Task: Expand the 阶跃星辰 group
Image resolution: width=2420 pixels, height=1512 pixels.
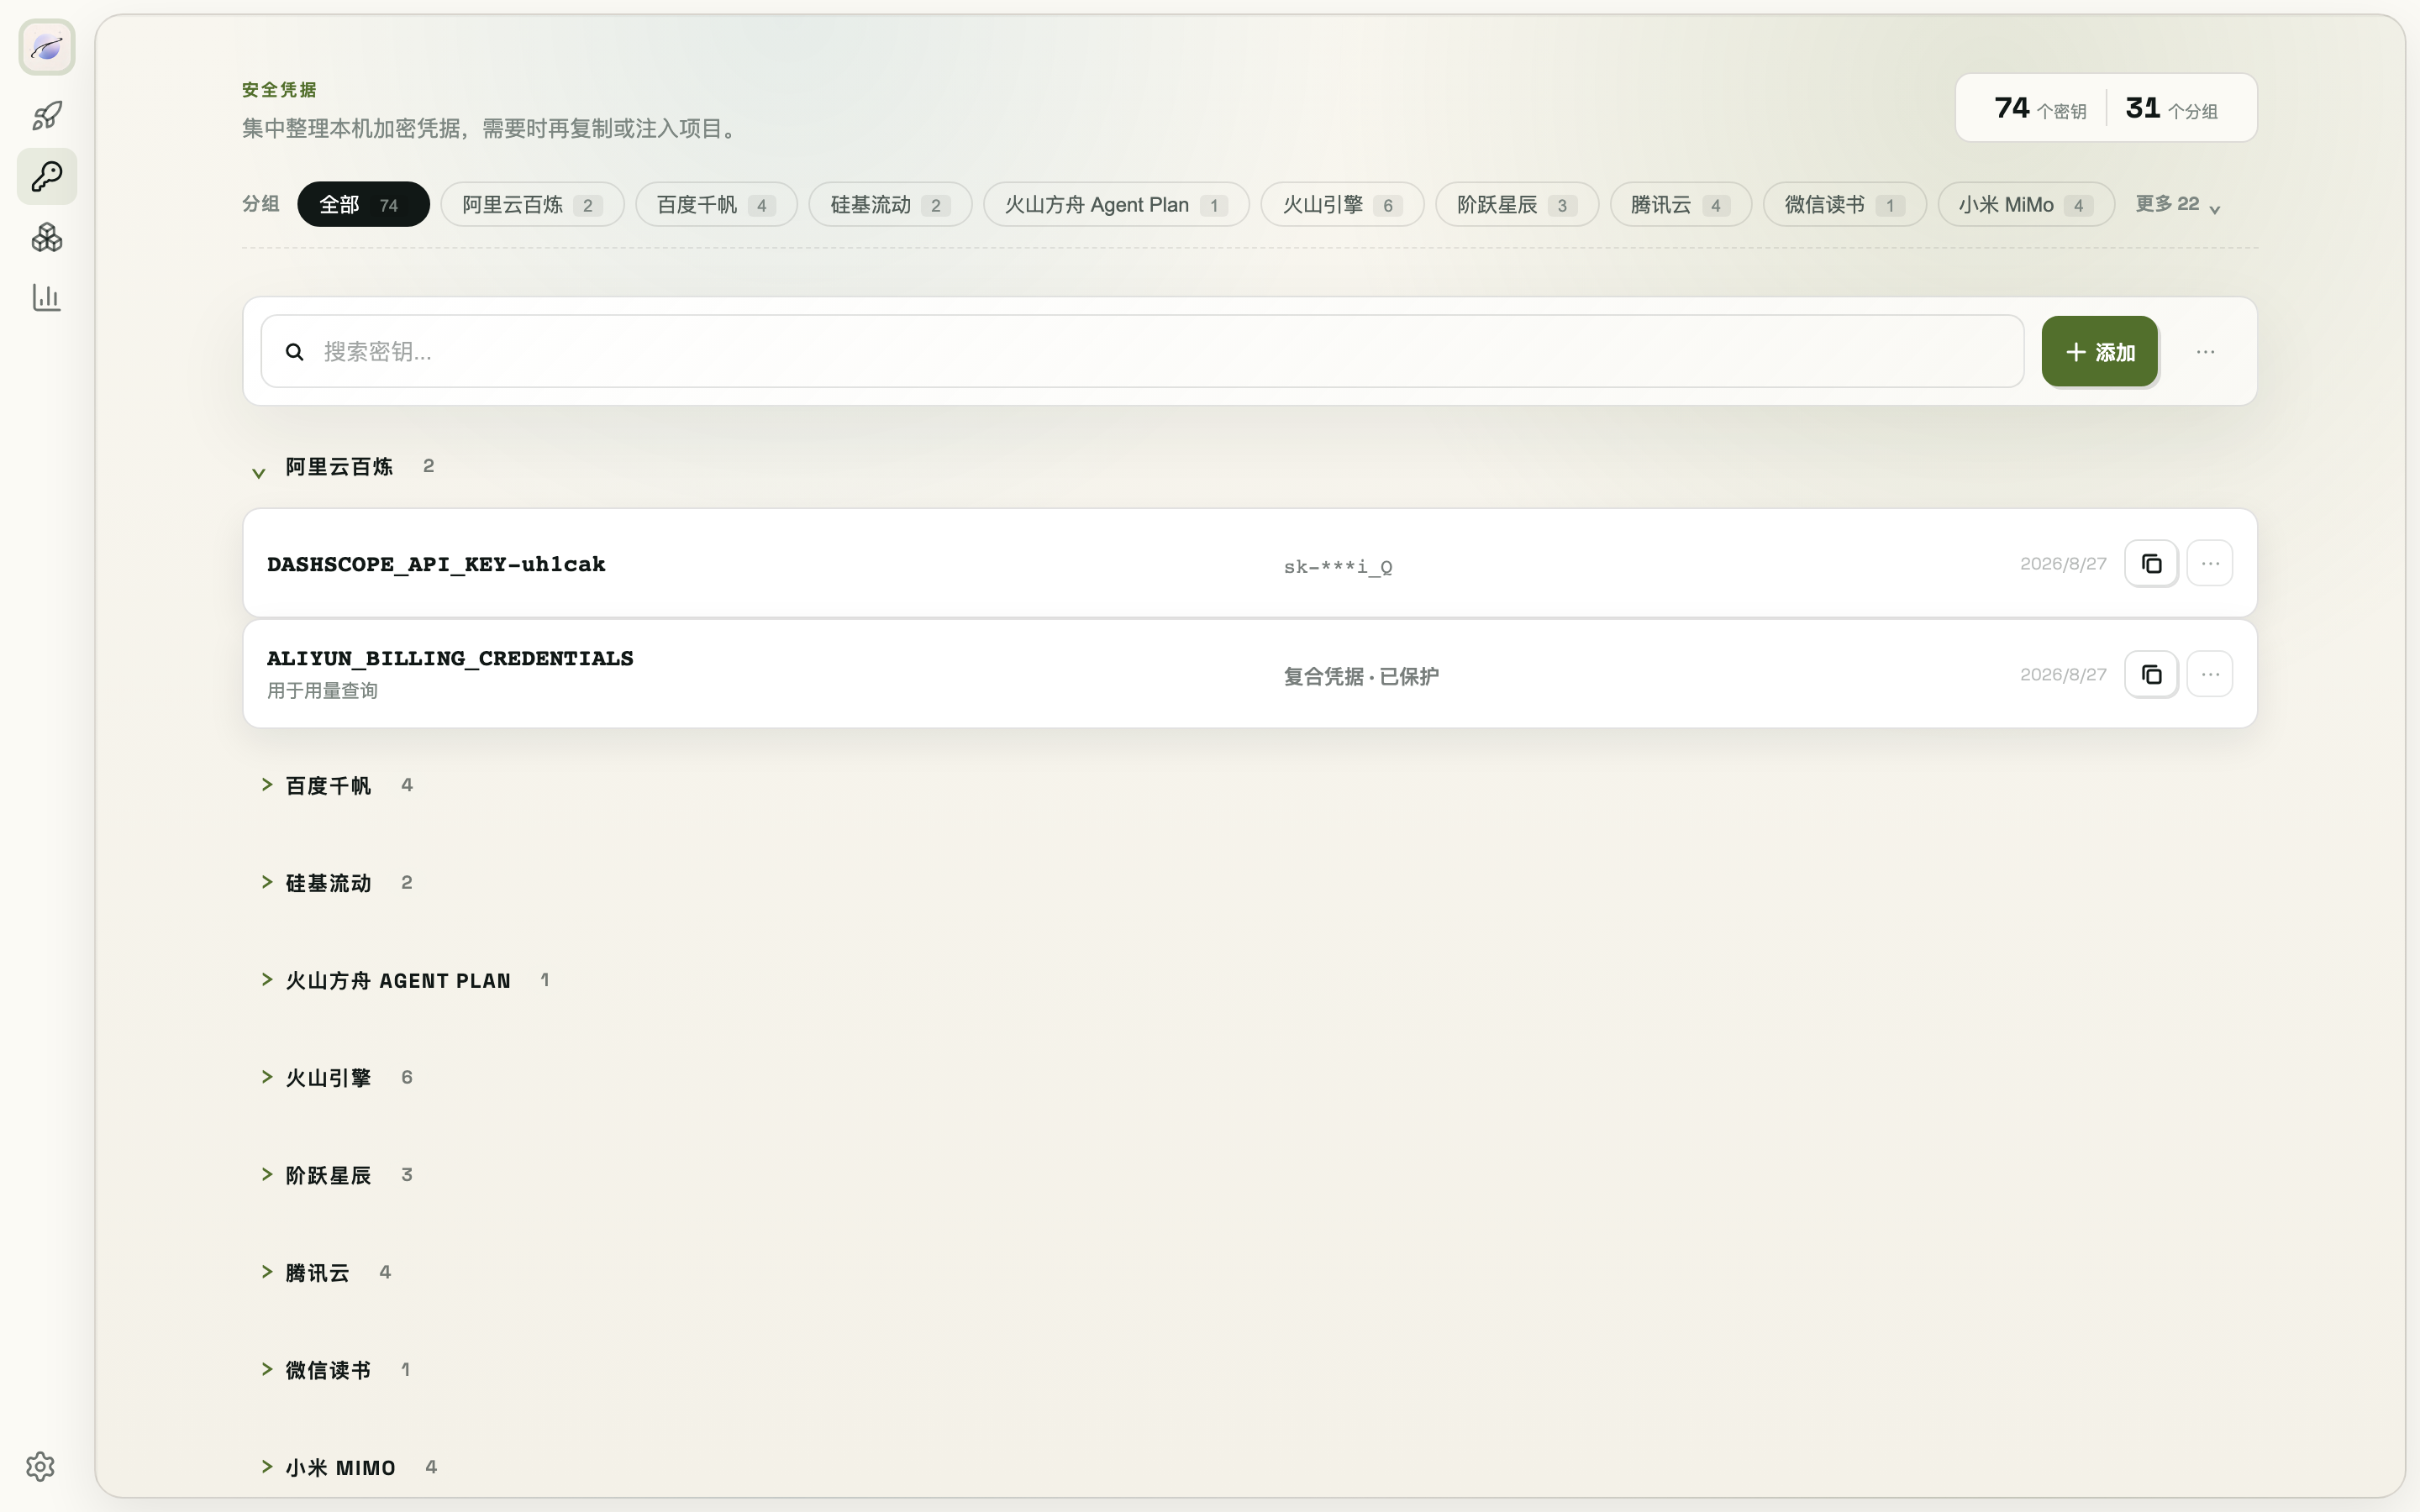Action: click(267, 1174)
